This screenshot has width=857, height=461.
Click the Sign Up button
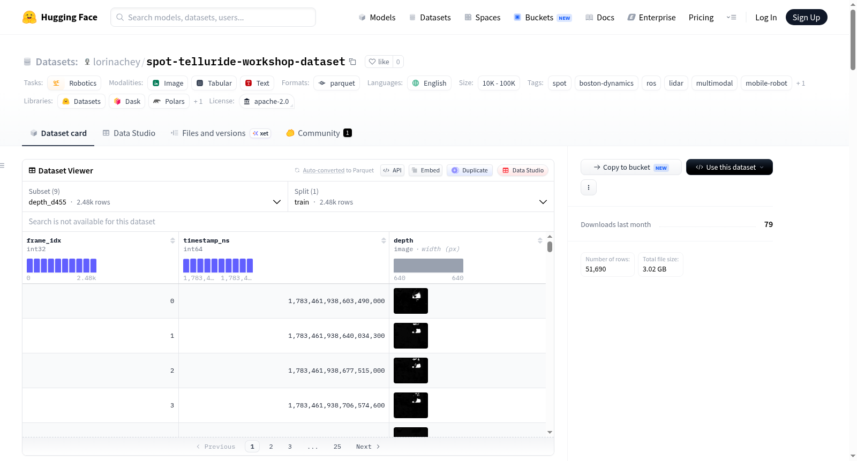tap(806, 17)
